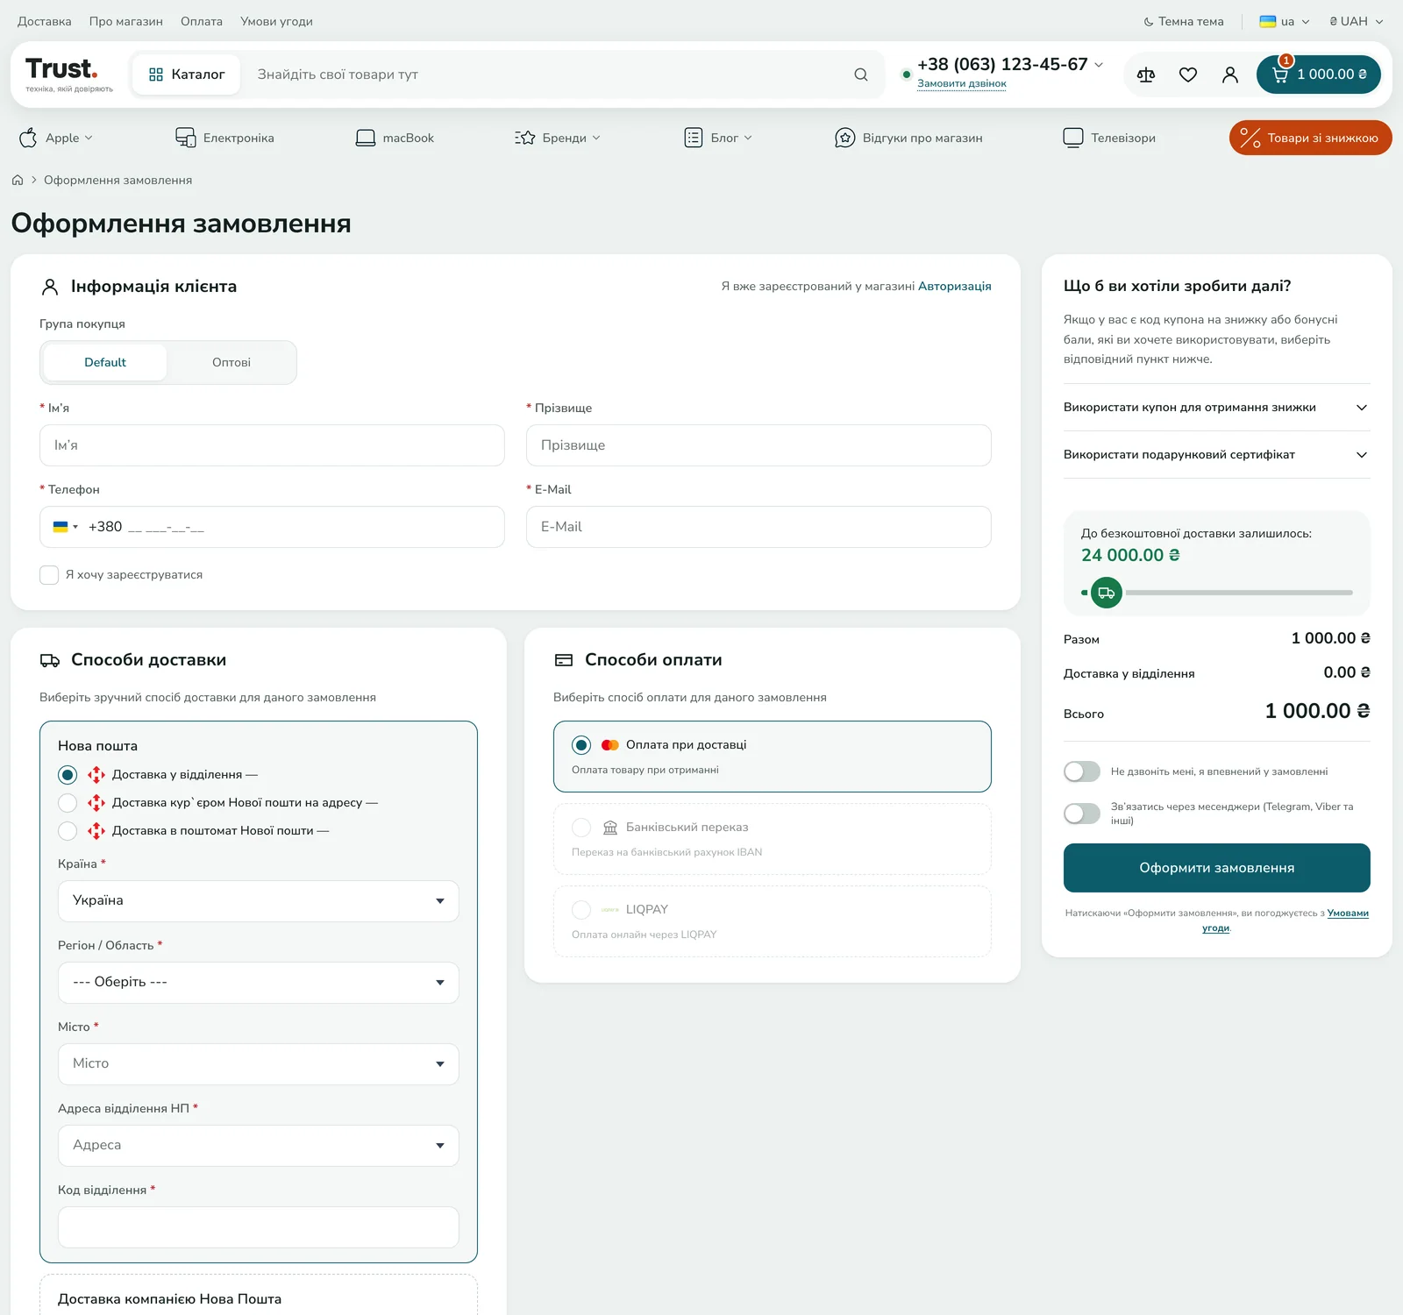
Task: Open the Місто dropdown
Action: [x=259, y=1064]
